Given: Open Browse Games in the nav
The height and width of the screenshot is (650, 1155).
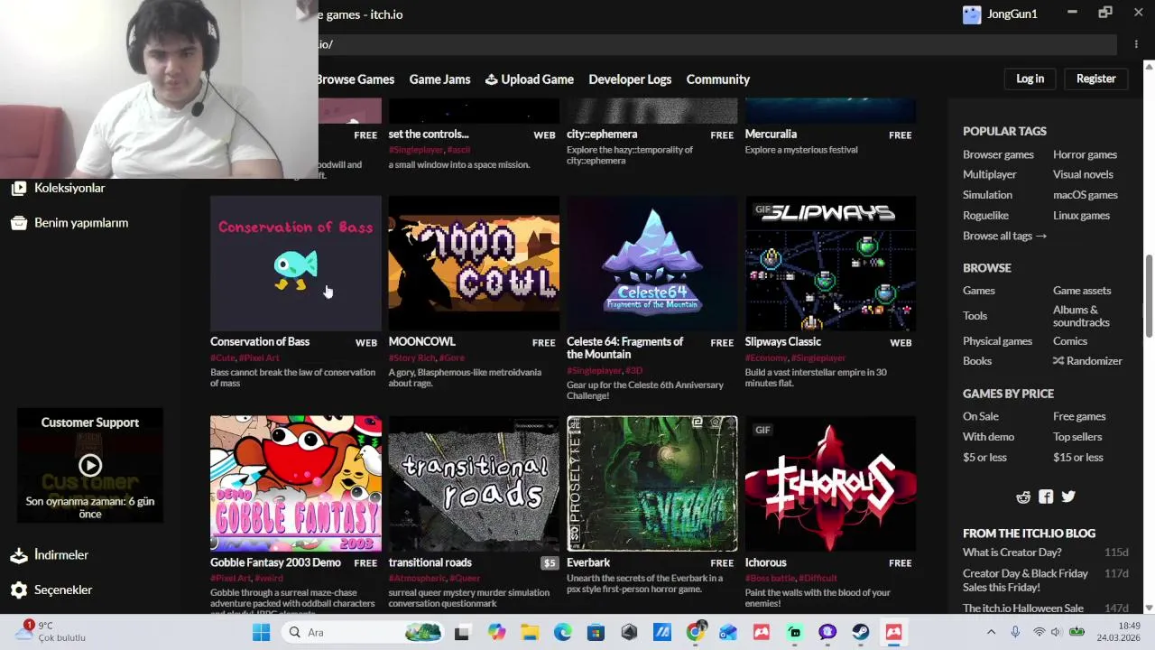Looking at the screenshot, I should (x=356, y=79).
